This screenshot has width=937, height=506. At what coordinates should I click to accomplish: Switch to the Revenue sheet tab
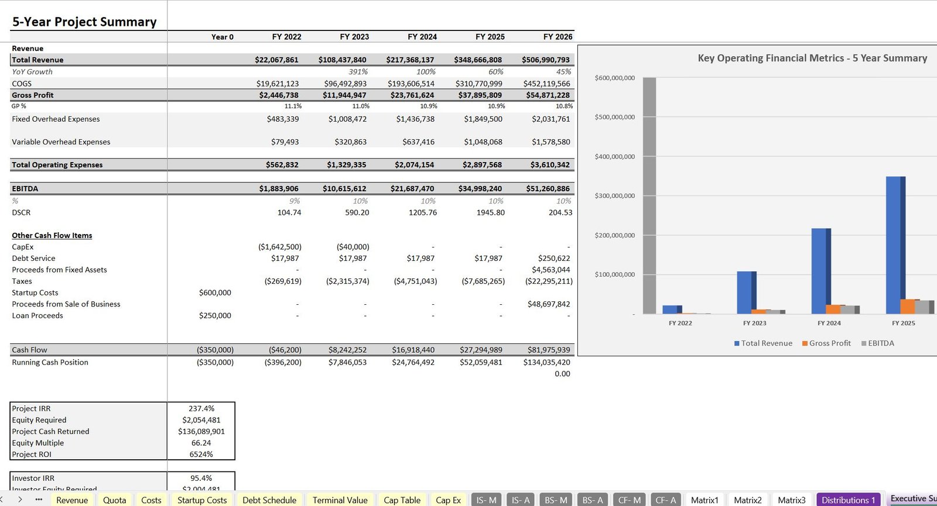pos(72,500)
